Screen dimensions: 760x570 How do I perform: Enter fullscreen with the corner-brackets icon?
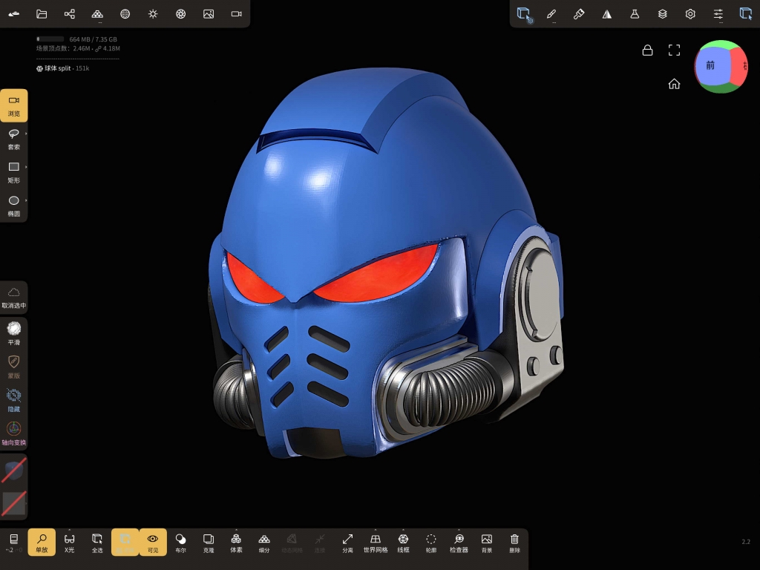click(674, 50)
